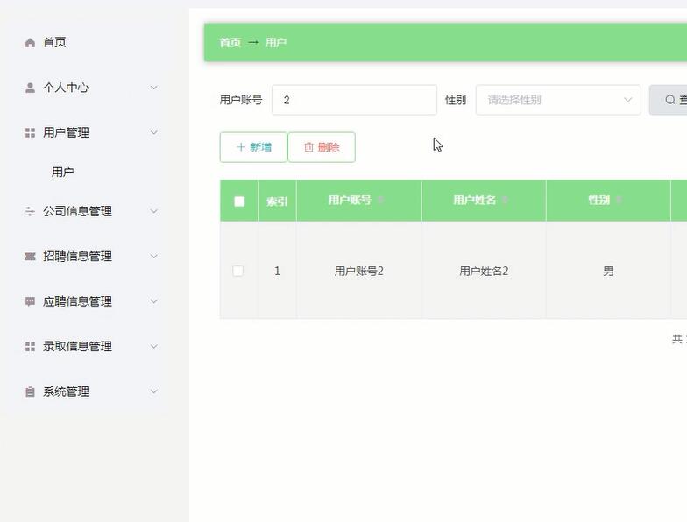Toggle the select-all checkbox in table header

[x=239, y=201]
